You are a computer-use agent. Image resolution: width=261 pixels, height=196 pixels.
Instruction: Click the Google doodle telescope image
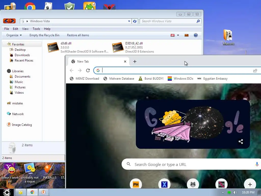pyautogui.click(x=193, y=124)
